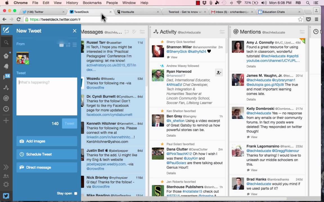
Task: Click Brad Hanks' profile avatar
Action: 238,183
